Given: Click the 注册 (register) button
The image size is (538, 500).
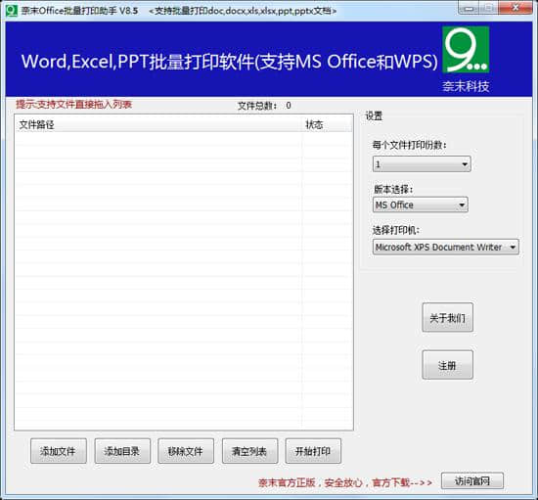Looking at the screenshot, I should pyautogui.click(x=447, y=365).
